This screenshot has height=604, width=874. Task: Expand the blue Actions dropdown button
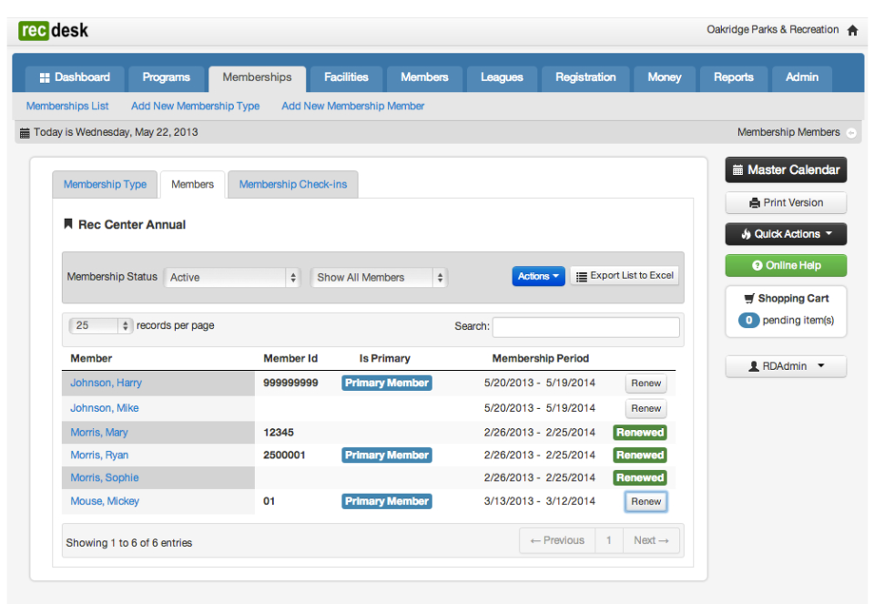click(538, 276)
